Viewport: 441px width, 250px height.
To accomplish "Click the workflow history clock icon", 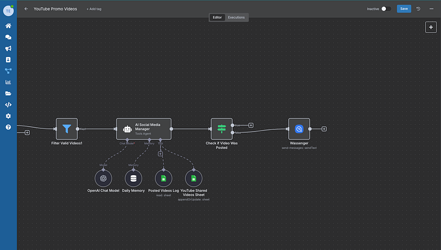I will point(418,9).
